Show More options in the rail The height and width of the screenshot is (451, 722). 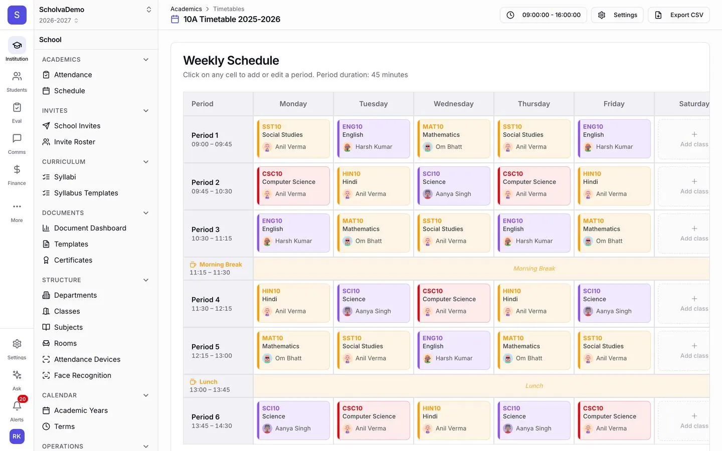[17, 206]
